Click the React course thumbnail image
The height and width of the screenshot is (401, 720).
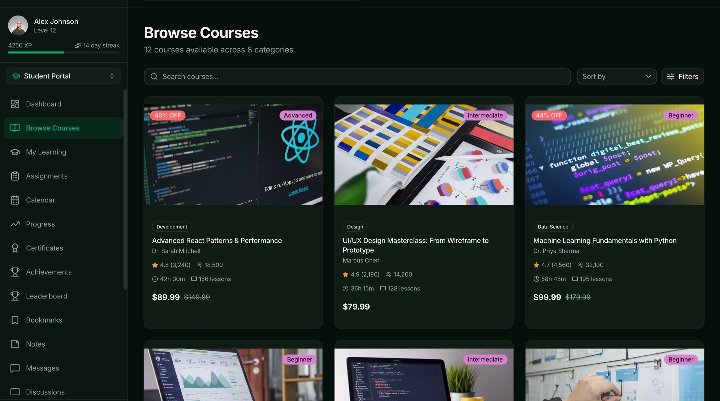[233, 155]
